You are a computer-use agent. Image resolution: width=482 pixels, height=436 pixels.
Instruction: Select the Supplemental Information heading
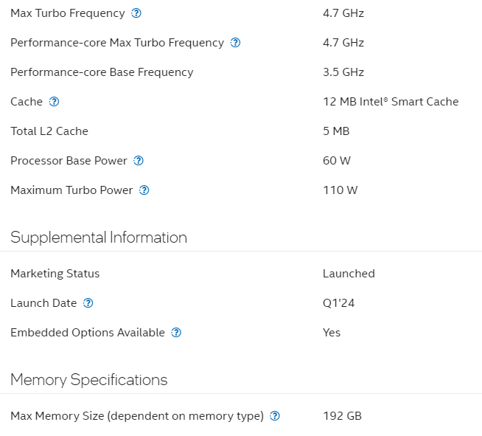(x=99, y=238)
